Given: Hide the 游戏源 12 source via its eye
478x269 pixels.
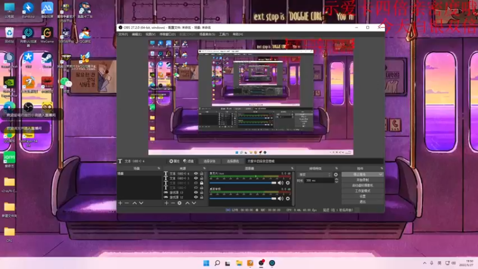Looking at the screenshot, I should (196, 197).
